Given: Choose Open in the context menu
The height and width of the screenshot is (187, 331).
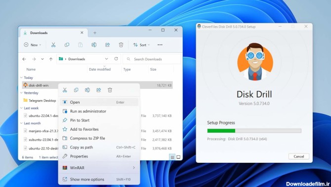Looking at the screenshot, I should coord(99,102).
